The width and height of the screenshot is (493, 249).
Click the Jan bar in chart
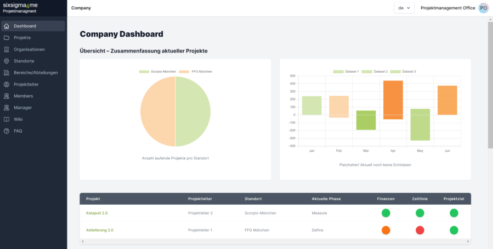pyautogui.click(x=311, y=106)
